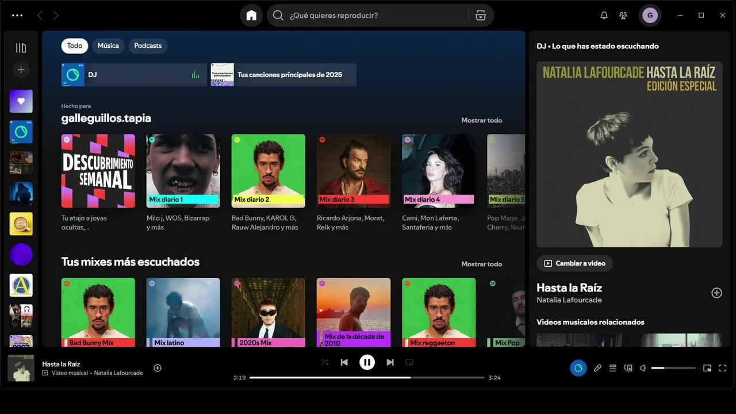736x414 pixels.
Task: Click the Cambiar a video button
Action: 574,263
